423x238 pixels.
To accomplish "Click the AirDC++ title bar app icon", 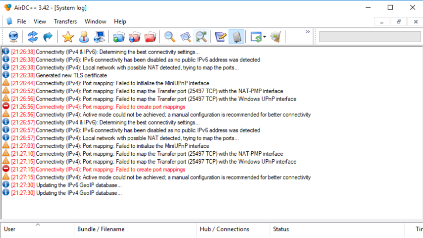I will coord(8,7).
